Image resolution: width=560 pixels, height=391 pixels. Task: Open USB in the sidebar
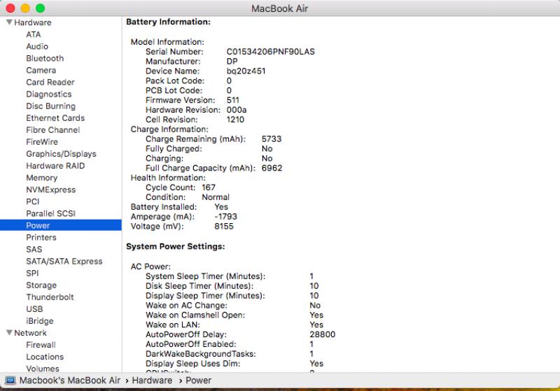34,309
